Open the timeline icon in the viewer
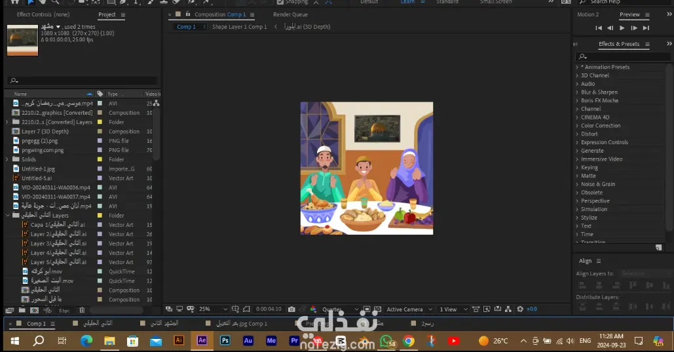674x352 pixels. coord(498,309)
